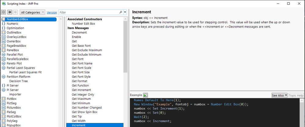This screenshot has height=127, width=305.
Task: Click the Topic Help button
Action: pos(296,95)
